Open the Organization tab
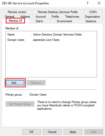The height and width of the screenshot is (136, 105). pyautogui.click(x=92, y=16)
